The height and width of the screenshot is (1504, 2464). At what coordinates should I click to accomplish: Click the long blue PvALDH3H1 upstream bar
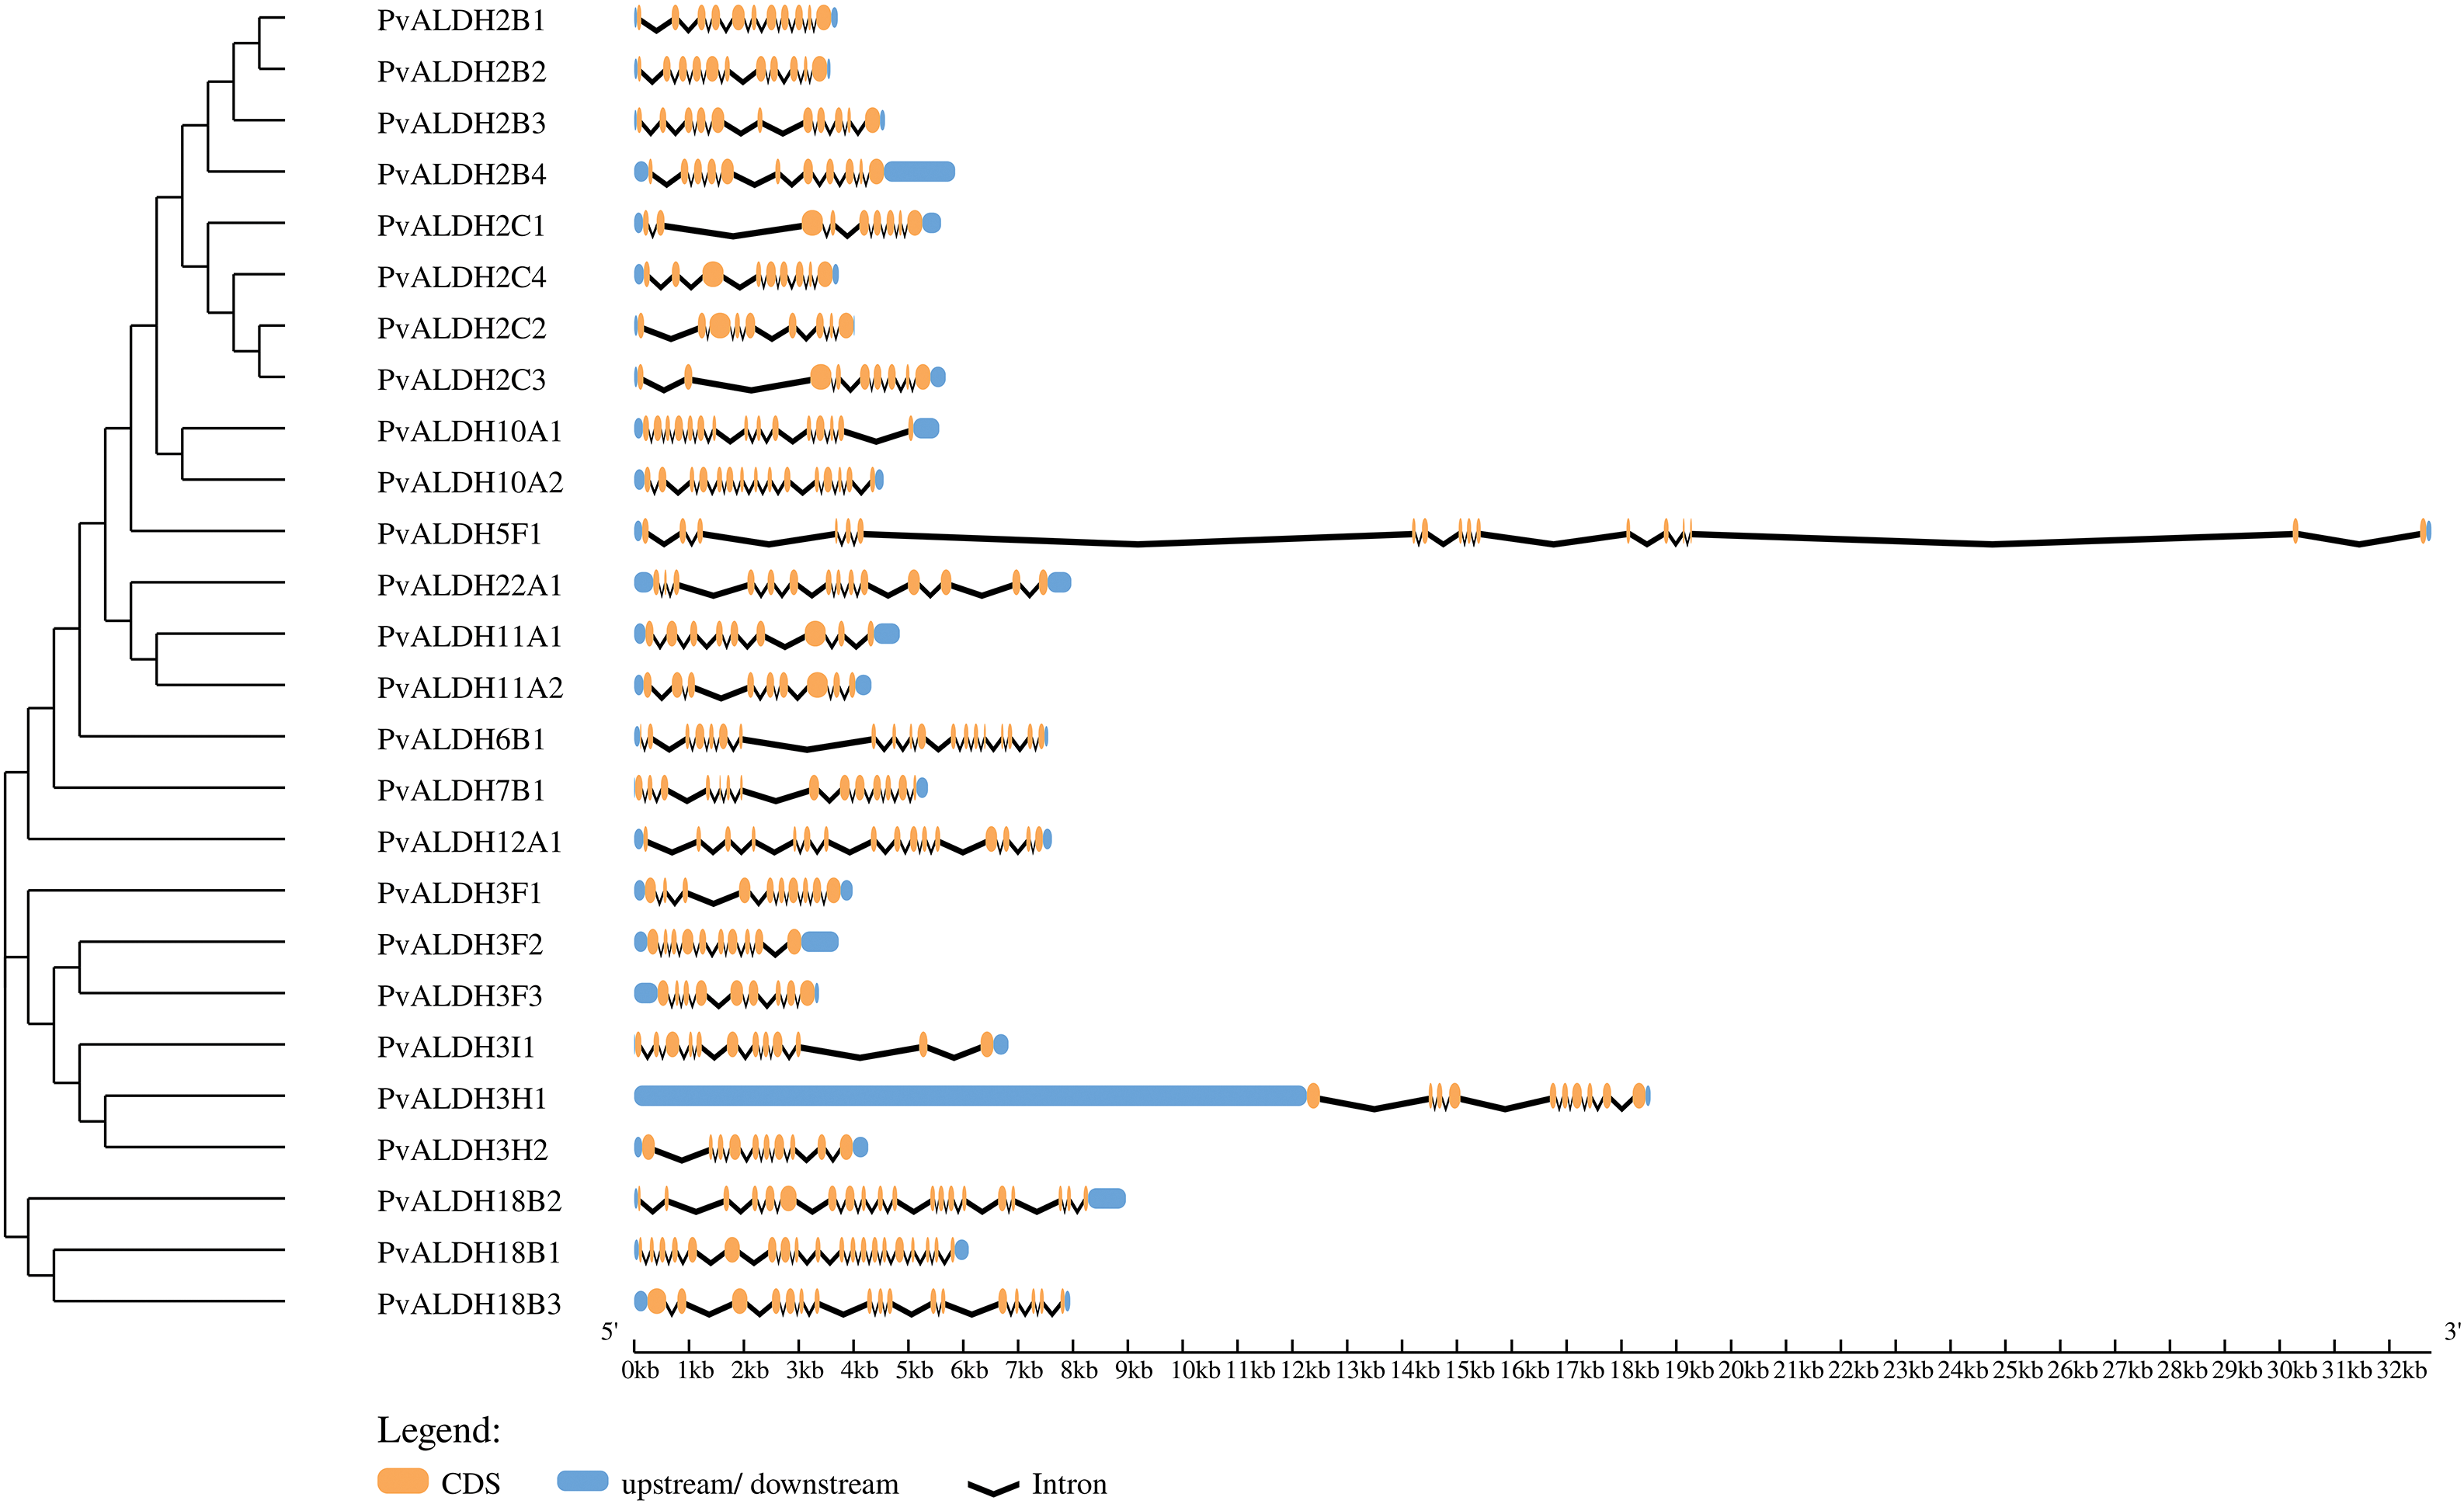970,1096
